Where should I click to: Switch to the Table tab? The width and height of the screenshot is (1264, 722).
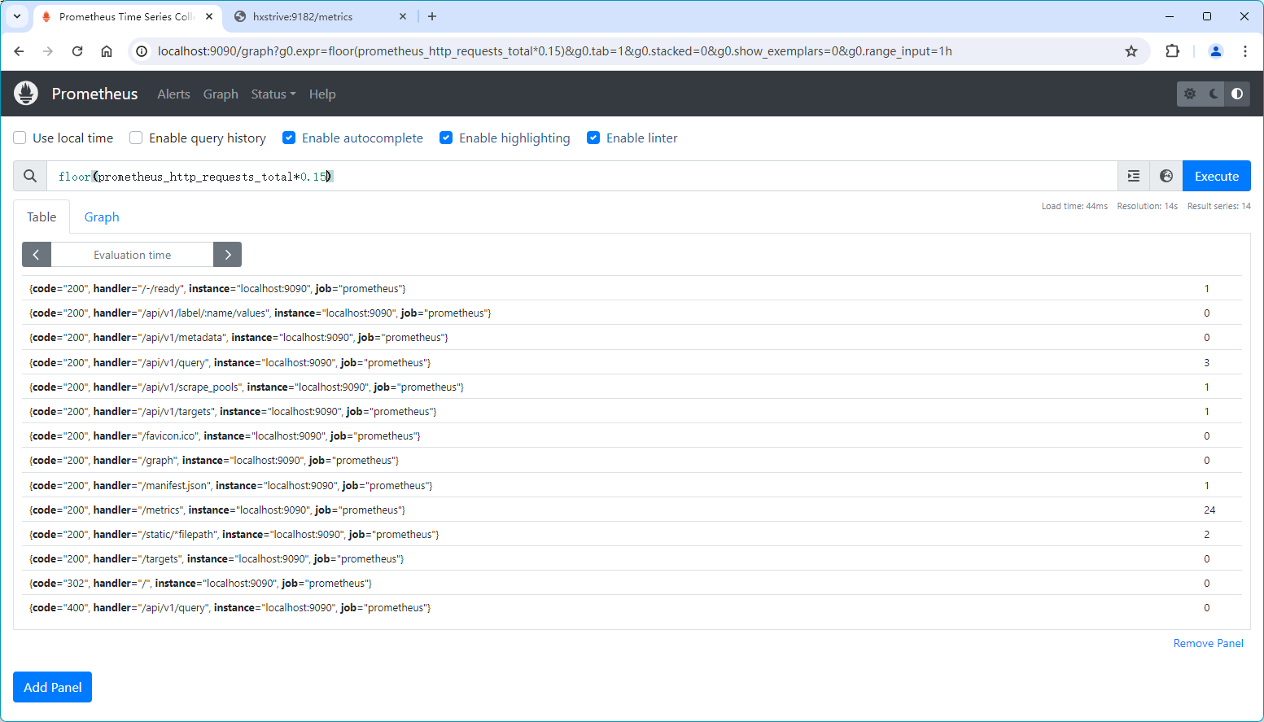pos(42,217)
